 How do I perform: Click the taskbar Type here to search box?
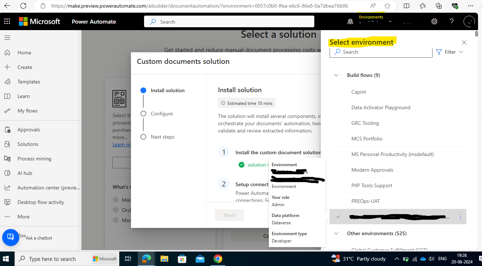67,259
